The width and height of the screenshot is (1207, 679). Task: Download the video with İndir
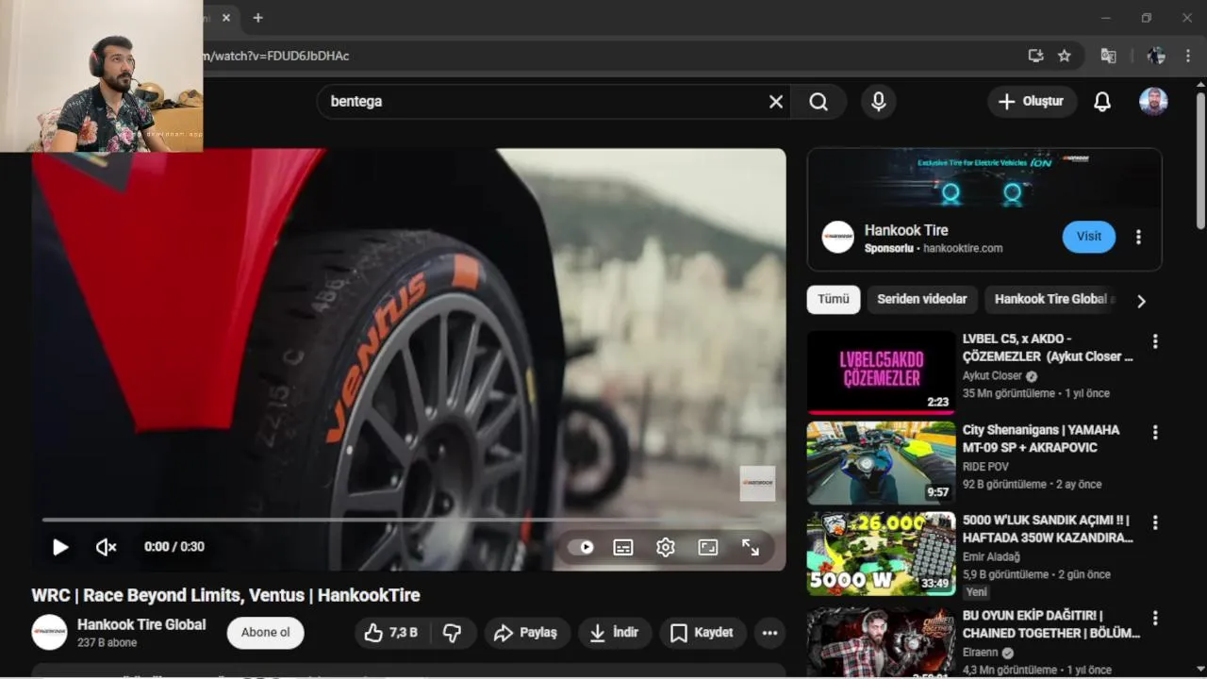(x=614, y=633)
